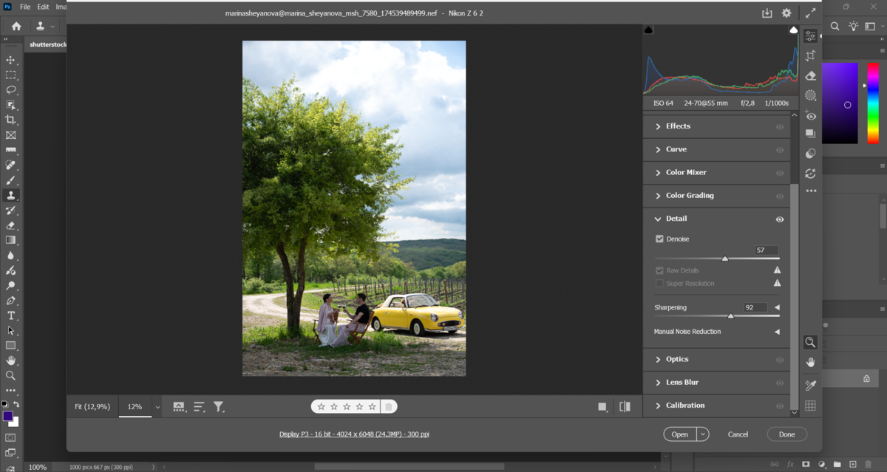Open the File menu
The height and width of the screenshot is (472, 887).
25,7
